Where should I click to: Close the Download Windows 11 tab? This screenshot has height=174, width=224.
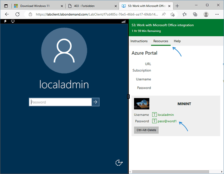62,6
